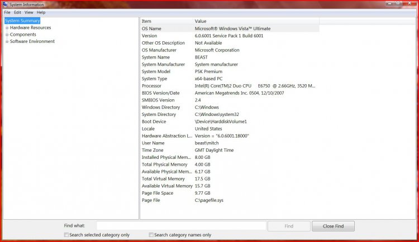Select the Time Zone row label
The height and width of the screenshot is (242, 419).
pyautogui.click(x=153, y=150)
